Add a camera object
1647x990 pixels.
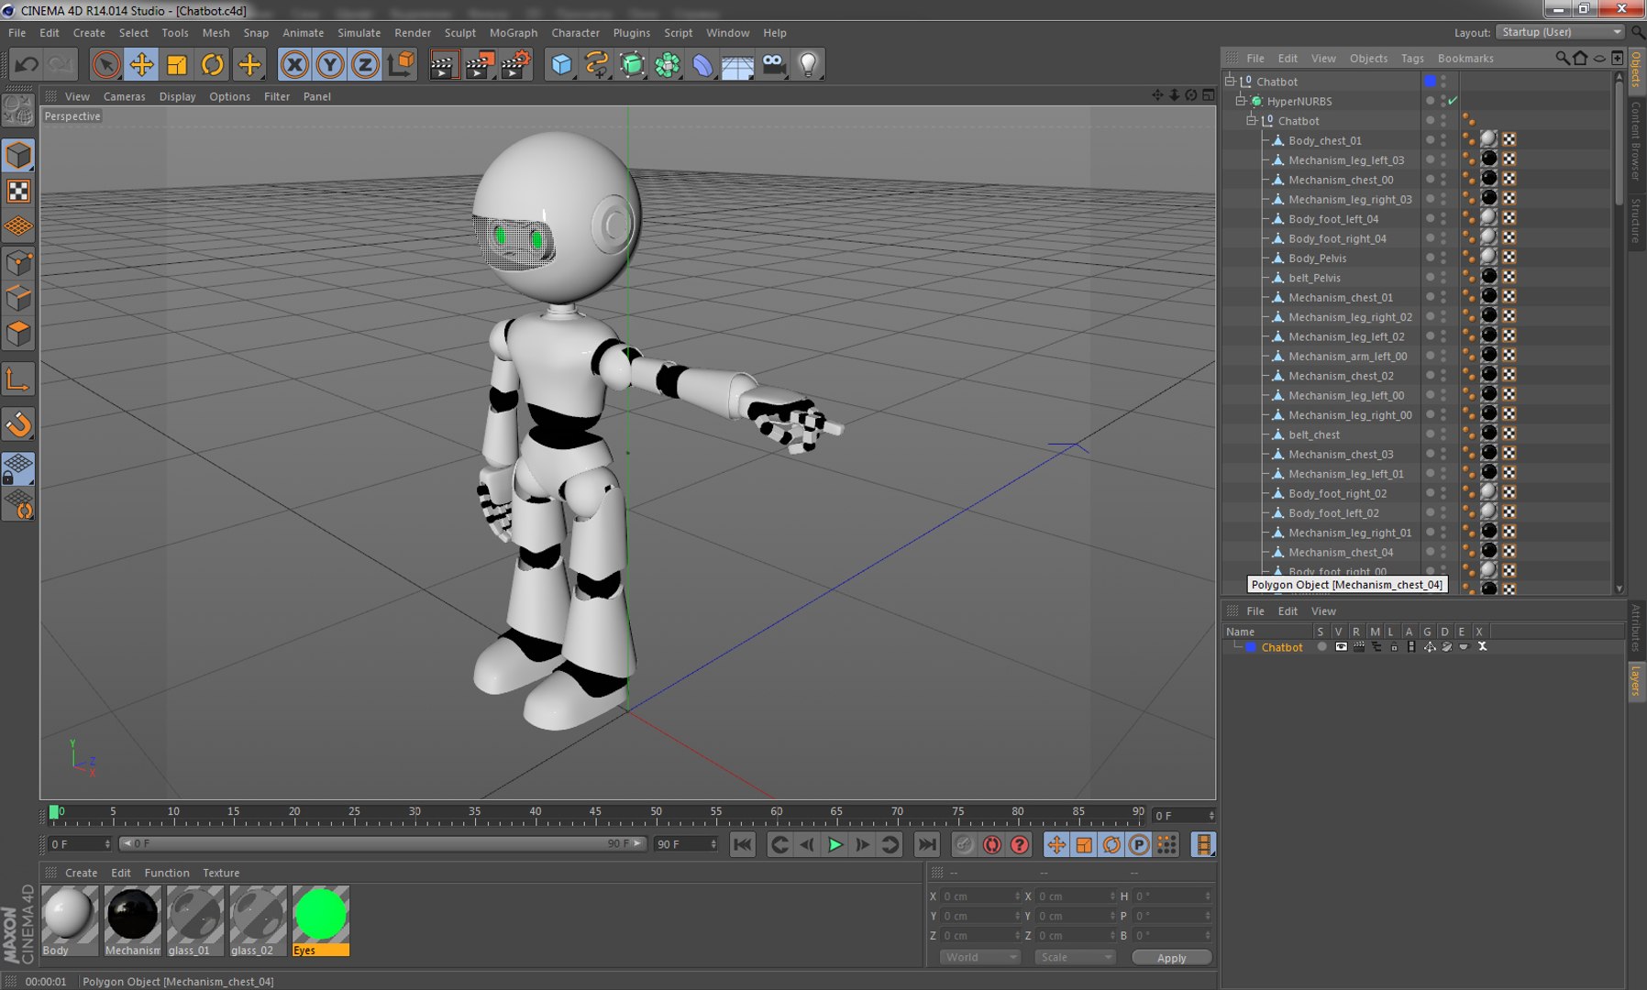coord(774,64)
